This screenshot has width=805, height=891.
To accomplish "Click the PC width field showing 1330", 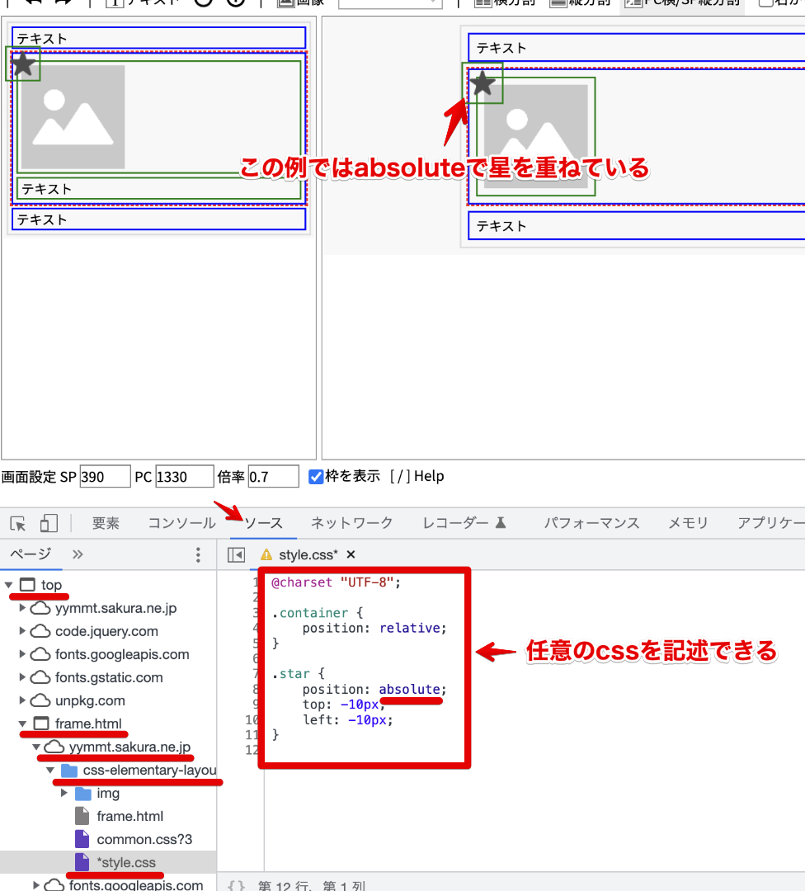I will tap(185, 476).
